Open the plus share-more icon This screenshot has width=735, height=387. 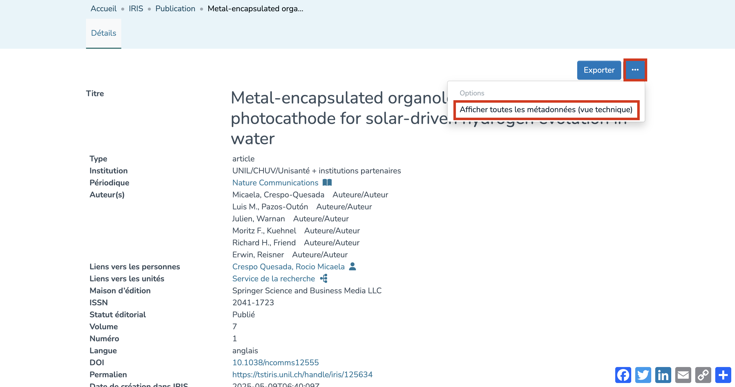(723, 375)
